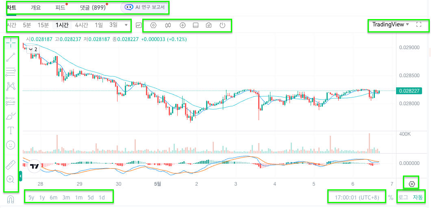The height and width of the screenshot is (208, 431).
Task: Select the ruler measure tool
Action: 11,165
